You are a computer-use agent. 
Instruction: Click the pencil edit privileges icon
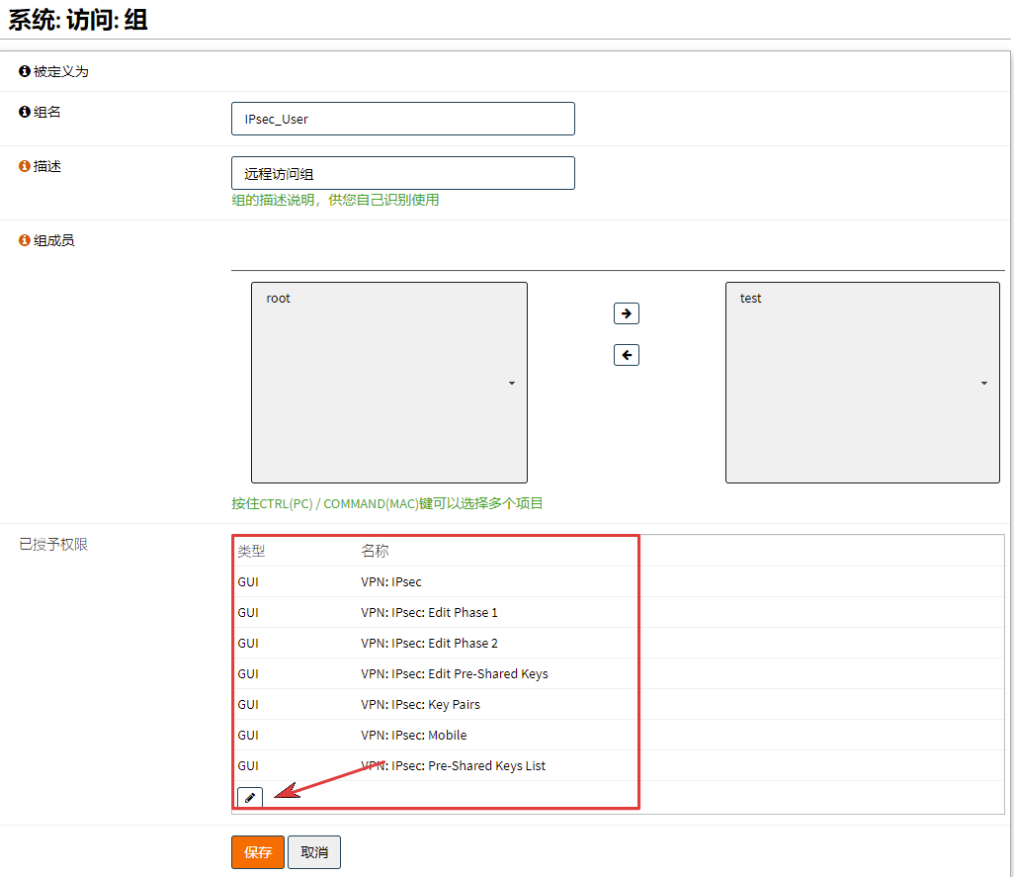(250, 797)
